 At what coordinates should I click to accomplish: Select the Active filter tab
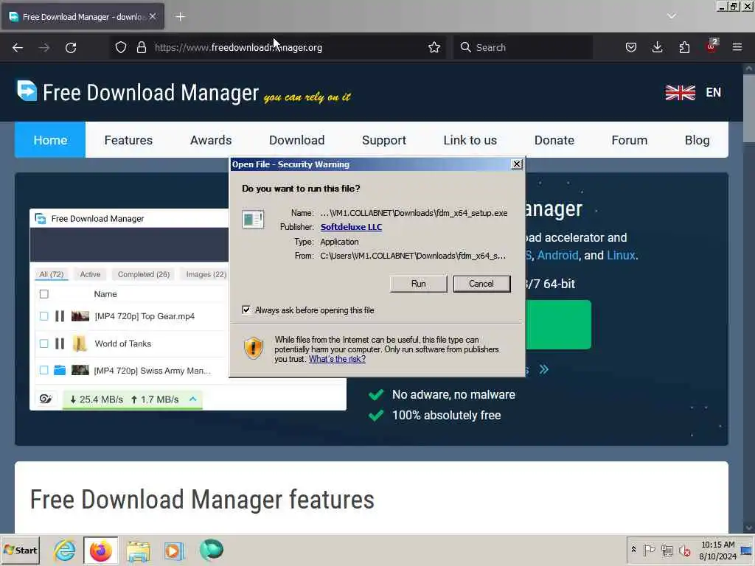tap(90, 274)
